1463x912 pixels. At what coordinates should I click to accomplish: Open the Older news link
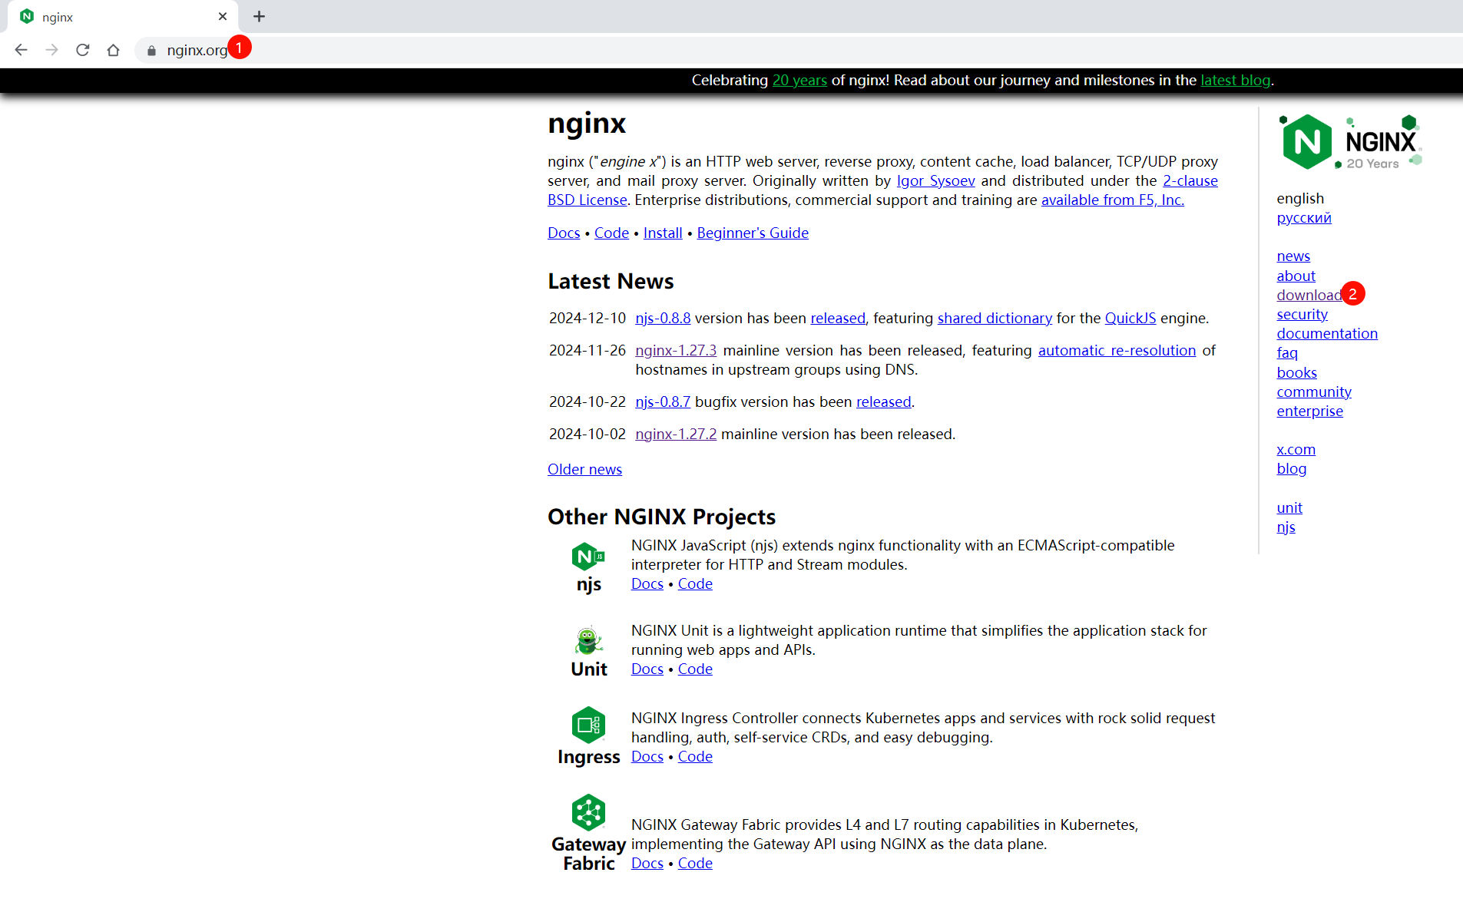tap(584, 469)
